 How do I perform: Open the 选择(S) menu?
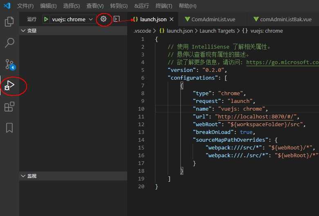[72, 6]
